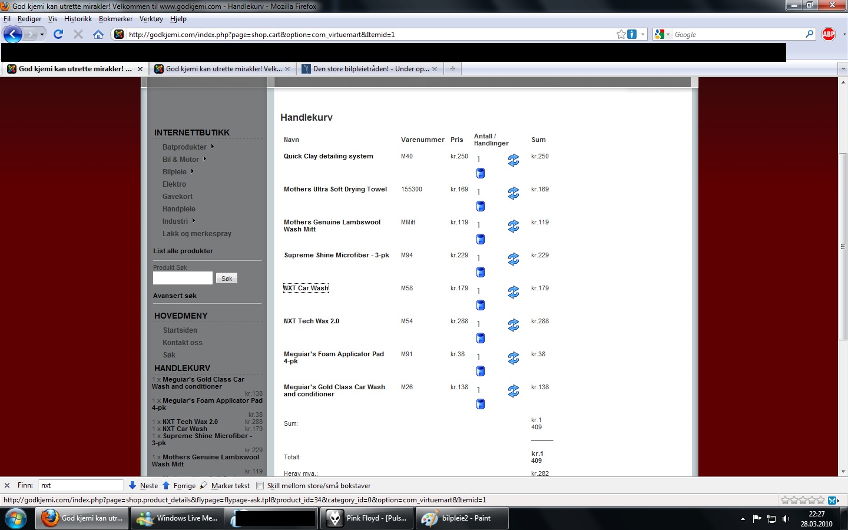Update quantity for NXT Car Wash

point(514,292)
